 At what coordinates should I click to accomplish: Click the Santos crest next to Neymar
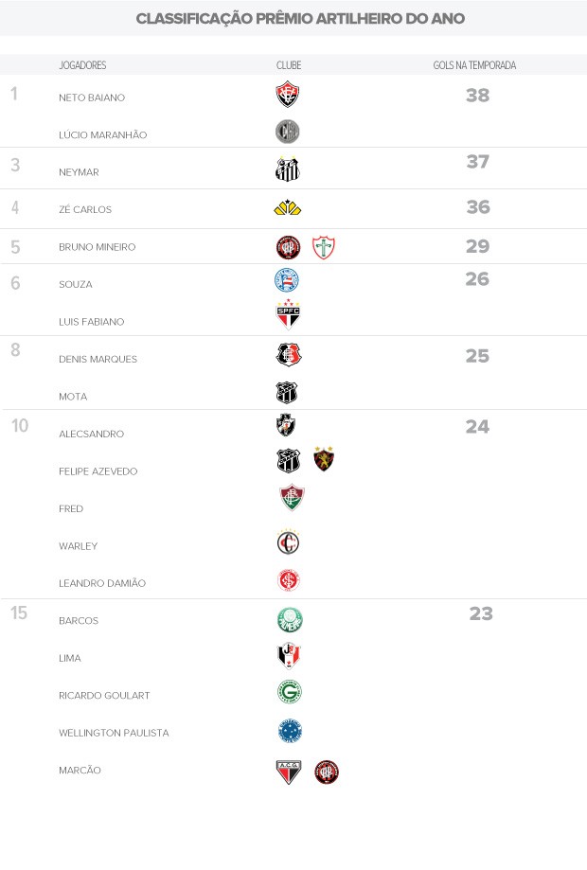tap(288, 169)
